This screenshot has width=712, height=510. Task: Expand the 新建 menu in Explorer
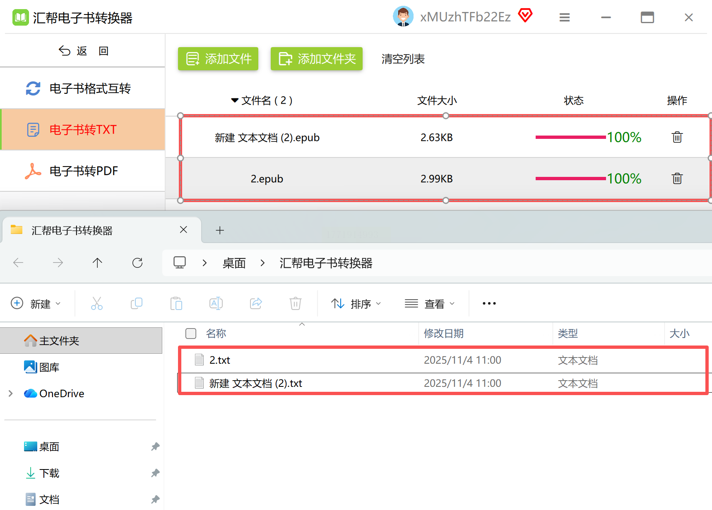click(36, 304)
